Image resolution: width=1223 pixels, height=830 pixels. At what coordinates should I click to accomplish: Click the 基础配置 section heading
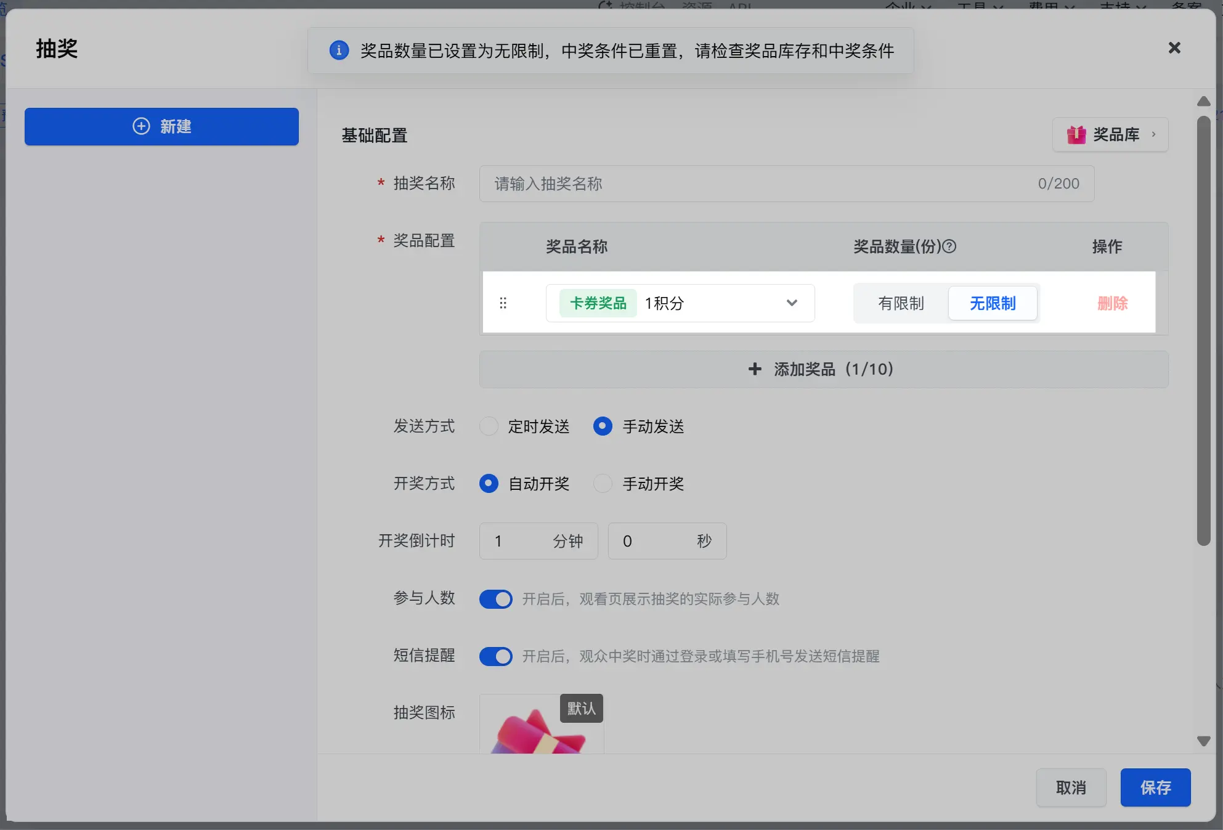[x=375, y=135]
